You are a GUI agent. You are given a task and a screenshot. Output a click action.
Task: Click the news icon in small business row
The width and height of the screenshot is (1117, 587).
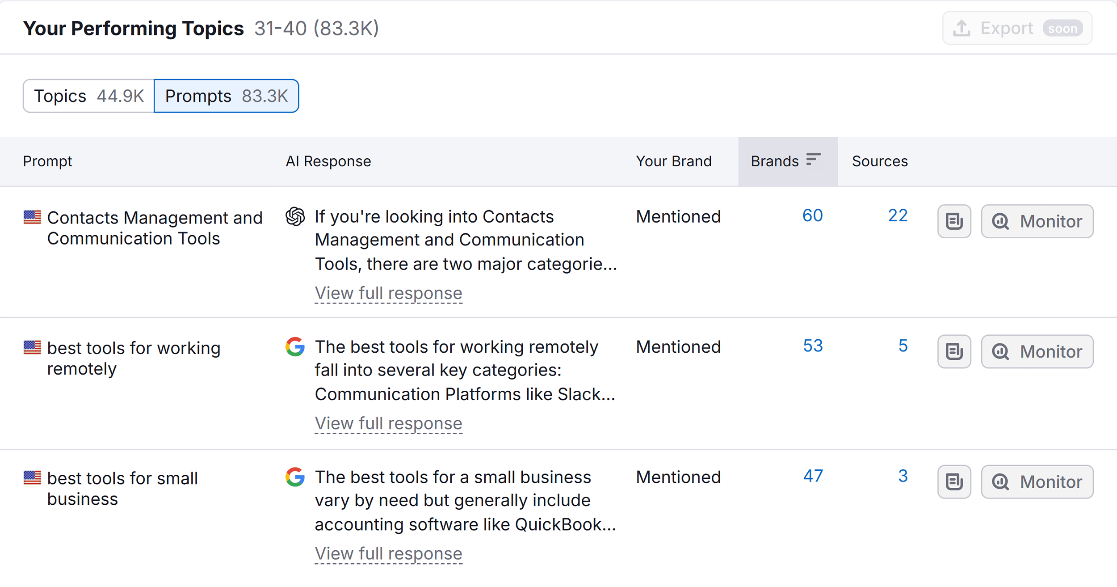[954, 481]
